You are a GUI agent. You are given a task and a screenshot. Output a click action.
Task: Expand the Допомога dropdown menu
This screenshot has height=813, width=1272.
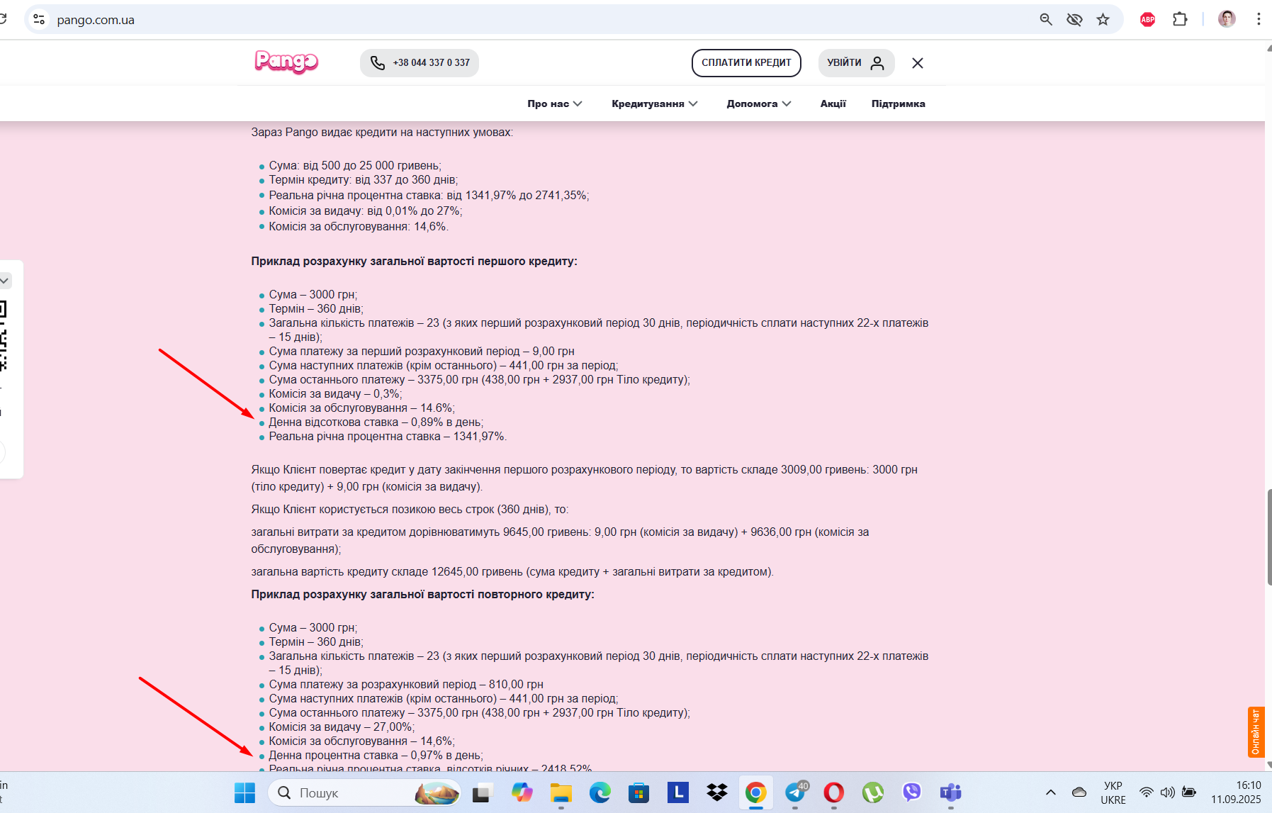point(759,103)
